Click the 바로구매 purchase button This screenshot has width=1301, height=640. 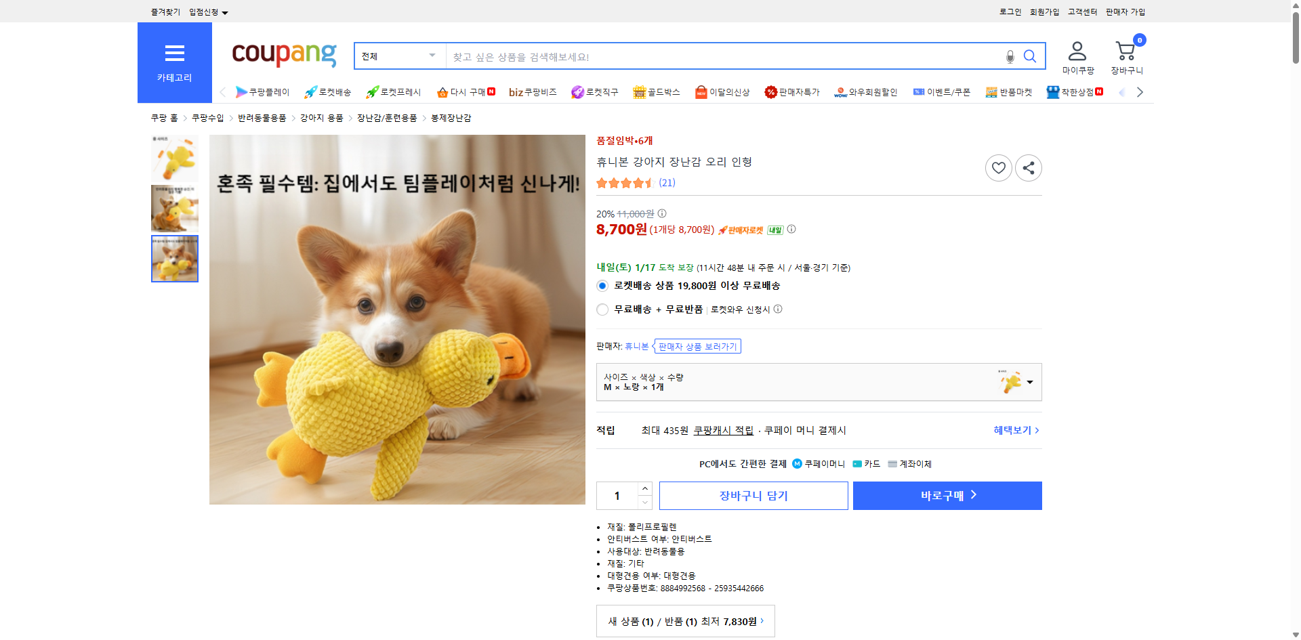pos(947,495)
